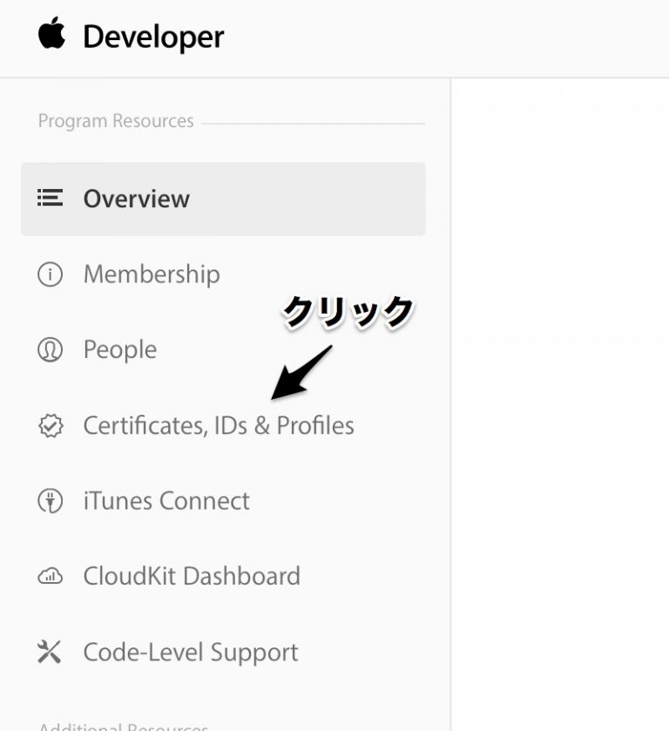Click the People person icon
The image size is (669, 731).
point(50,349)
